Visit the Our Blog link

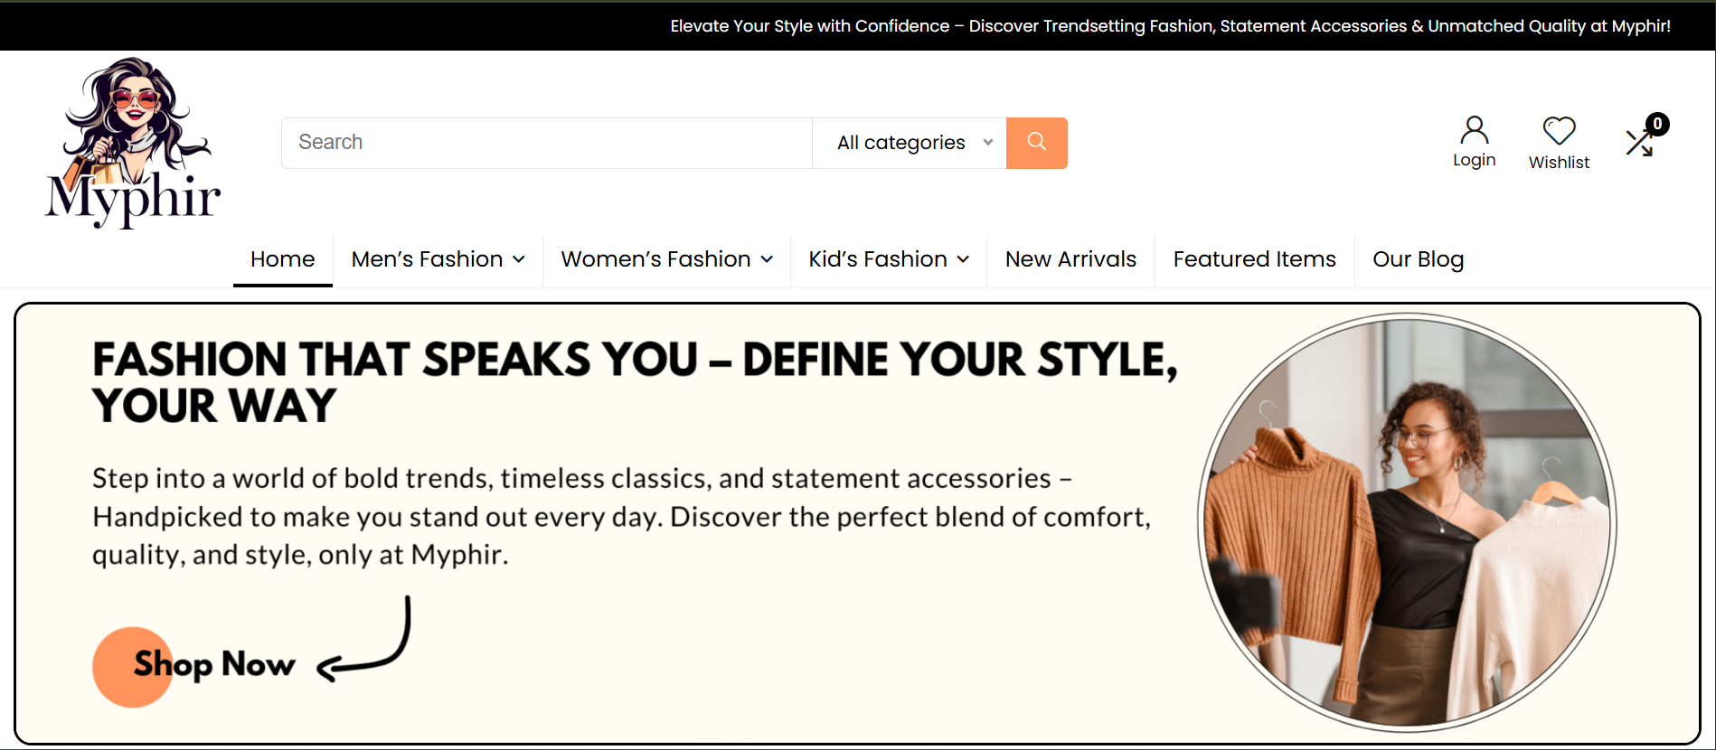coord(1418,259)
